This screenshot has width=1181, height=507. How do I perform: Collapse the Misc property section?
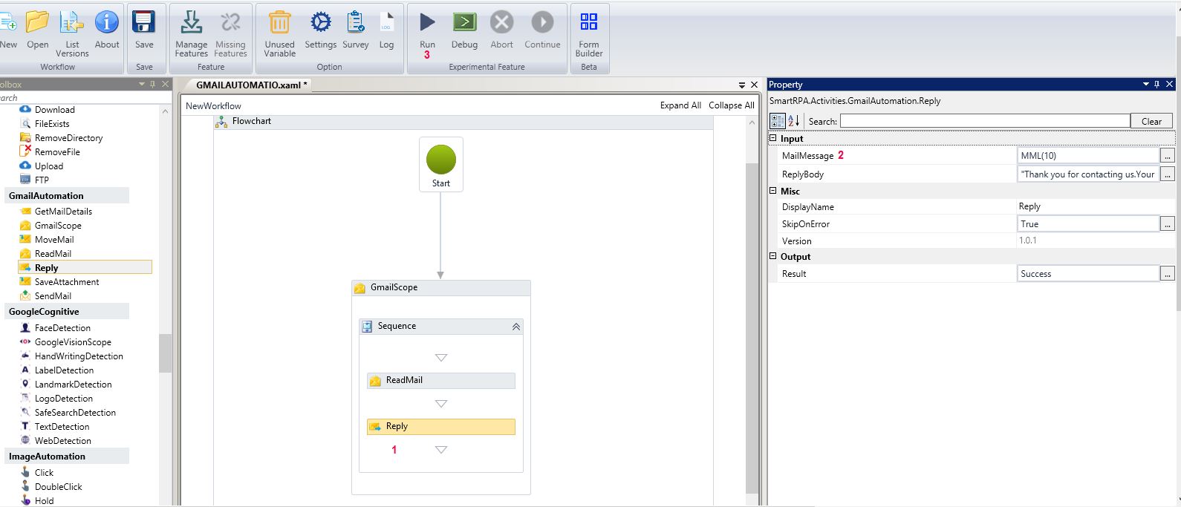(772, 191)
